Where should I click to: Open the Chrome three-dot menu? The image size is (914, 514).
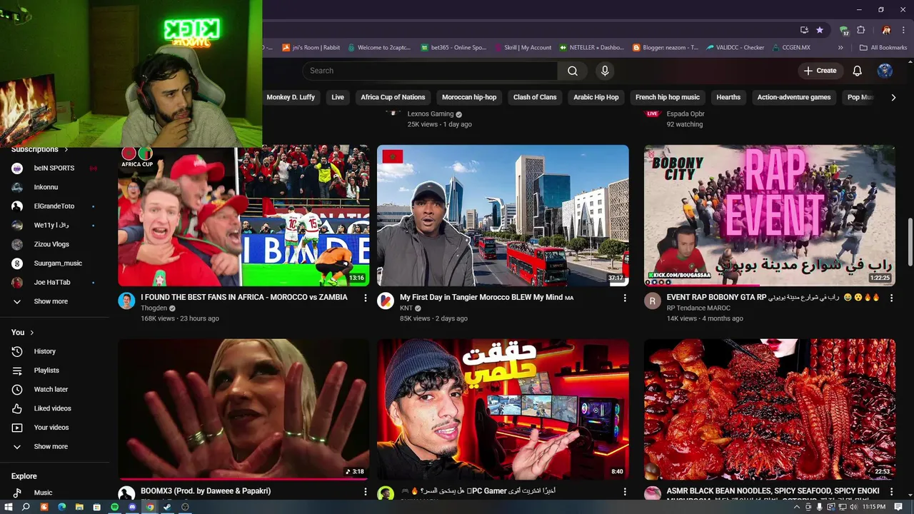(903, 30)
